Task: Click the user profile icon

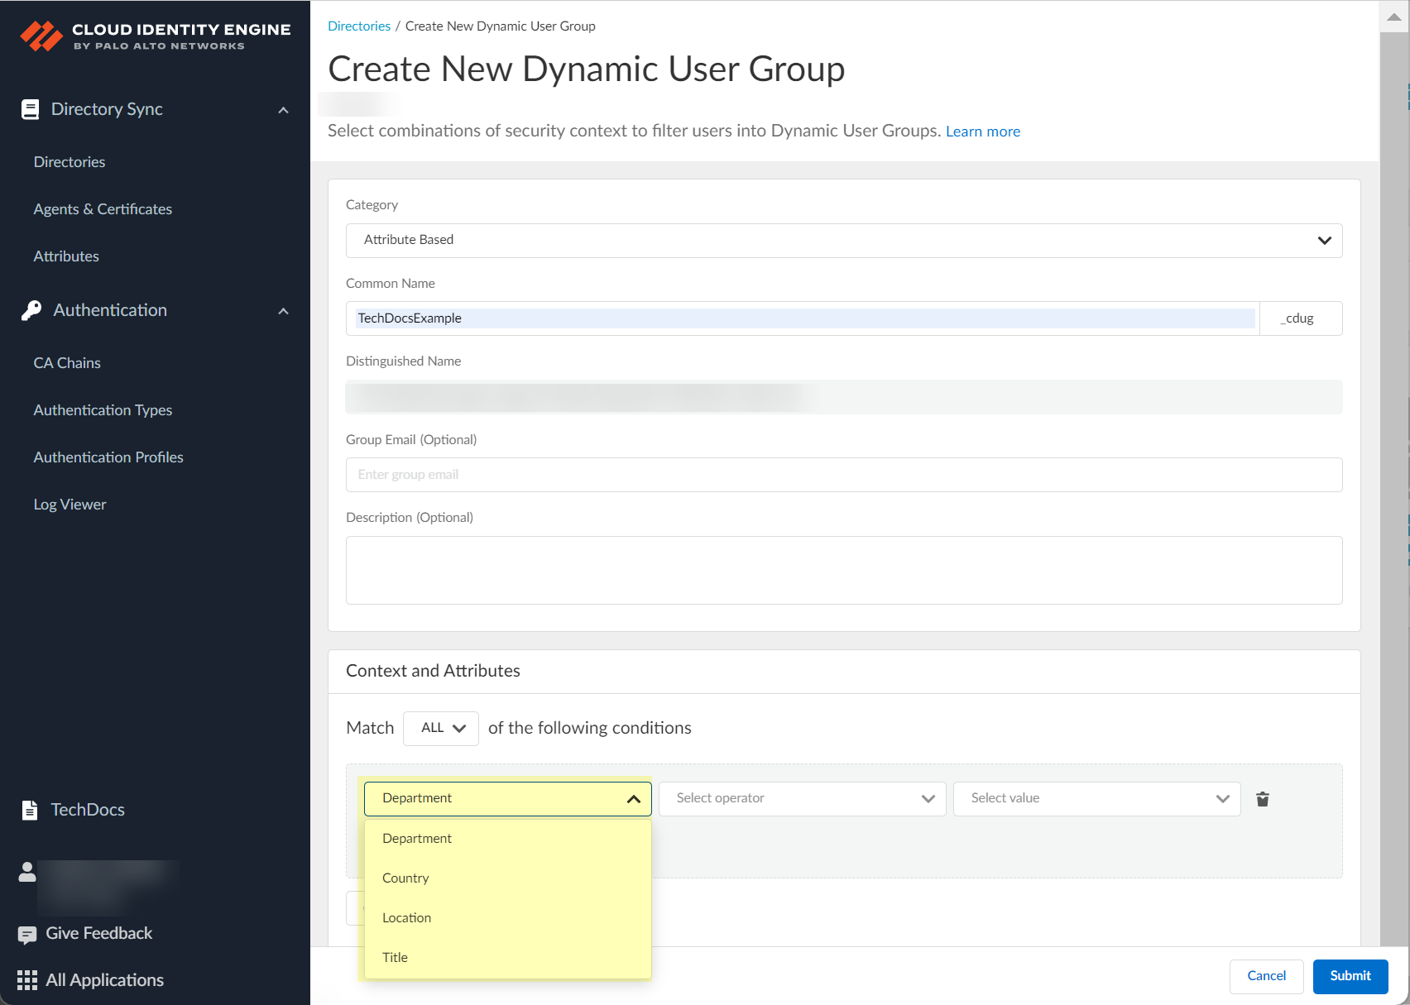Action: pos(27,872)
